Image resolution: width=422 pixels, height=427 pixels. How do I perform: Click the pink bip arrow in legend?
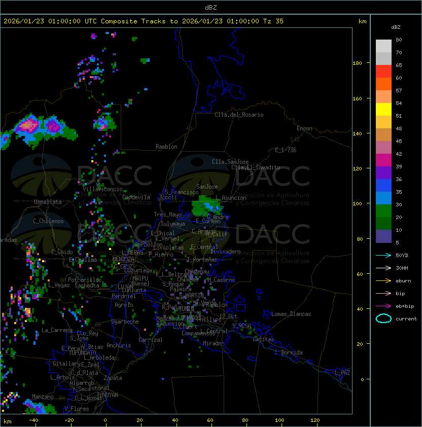click(x=383, y=293)
